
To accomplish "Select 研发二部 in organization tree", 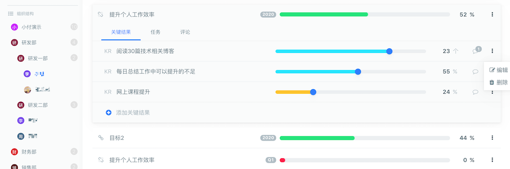I will click(38, 105).
